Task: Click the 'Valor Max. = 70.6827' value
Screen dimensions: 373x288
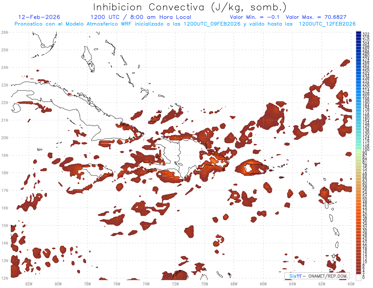Action: tap(316, 17)
